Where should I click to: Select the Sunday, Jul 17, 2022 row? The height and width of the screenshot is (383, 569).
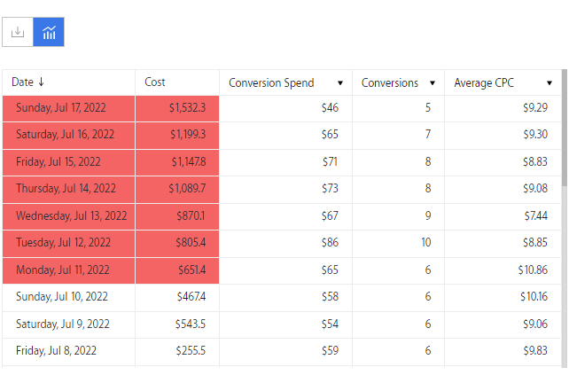coord(282,108)
